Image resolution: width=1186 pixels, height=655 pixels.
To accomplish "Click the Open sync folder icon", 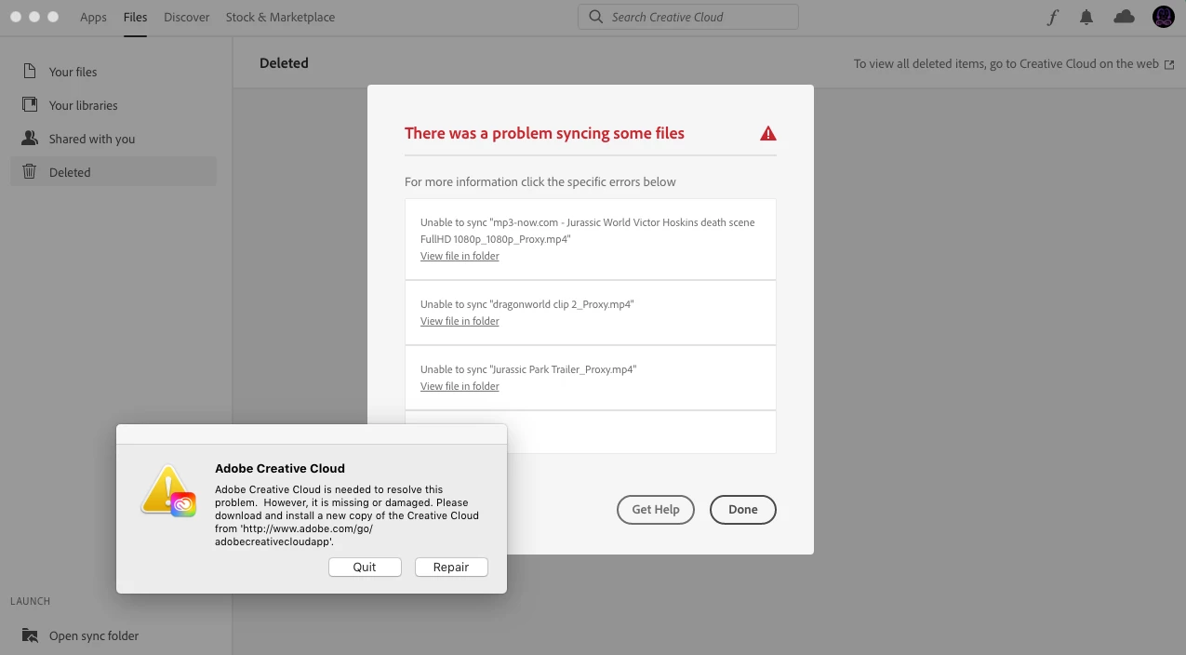I will [30, 635].
